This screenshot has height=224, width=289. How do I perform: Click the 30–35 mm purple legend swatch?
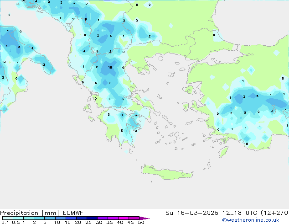coord(102,218)
